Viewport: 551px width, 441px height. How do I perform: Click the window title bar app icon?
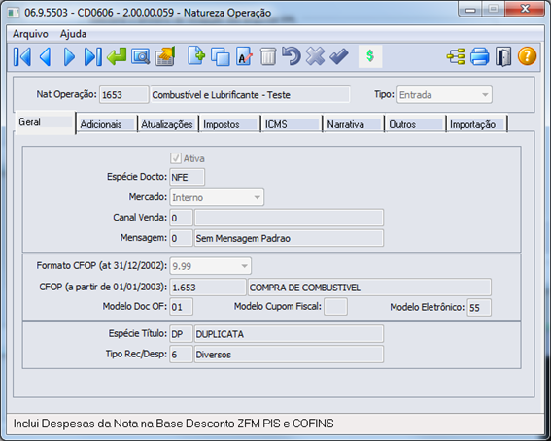(14, 13)
